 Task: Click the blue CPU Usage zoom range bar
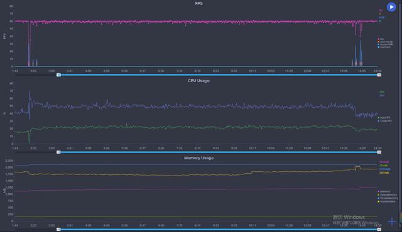click(x=219, y=152)
